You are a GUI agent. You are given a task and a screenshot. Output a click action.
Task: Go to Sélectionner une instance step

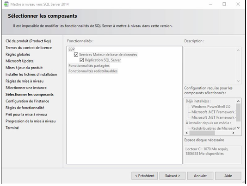[26, 88]
